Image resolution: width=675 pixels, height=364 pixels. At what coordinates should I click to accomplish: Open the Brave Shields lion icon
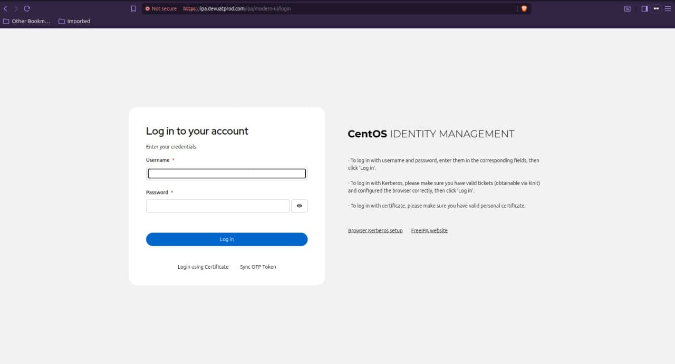524,8
